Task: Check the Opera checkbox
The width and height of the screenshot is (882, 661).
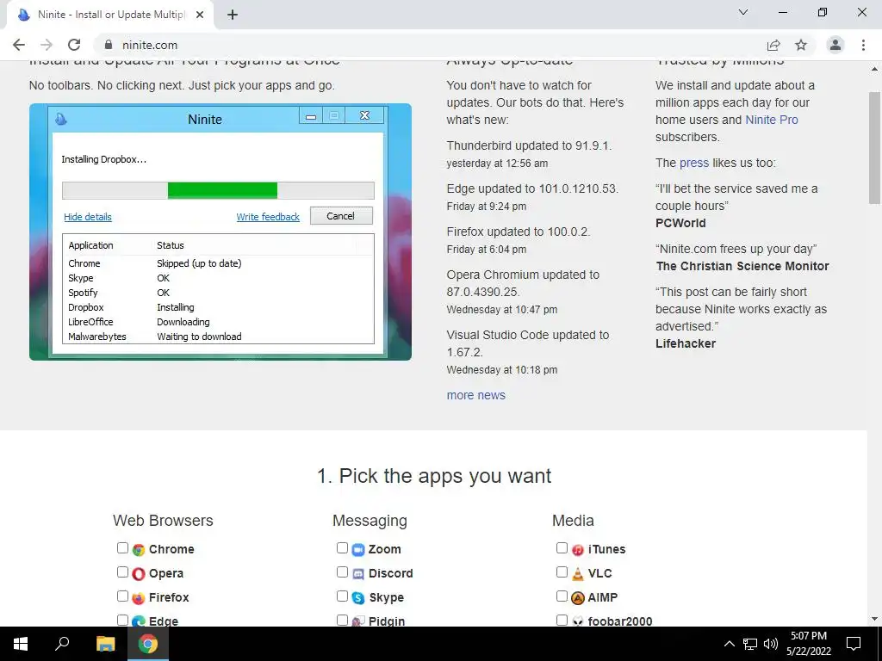Action: [122, 572]
